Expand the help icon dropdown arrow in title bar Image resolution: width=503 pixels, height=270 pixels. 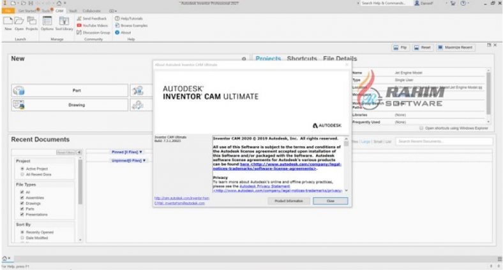(469, 3)
